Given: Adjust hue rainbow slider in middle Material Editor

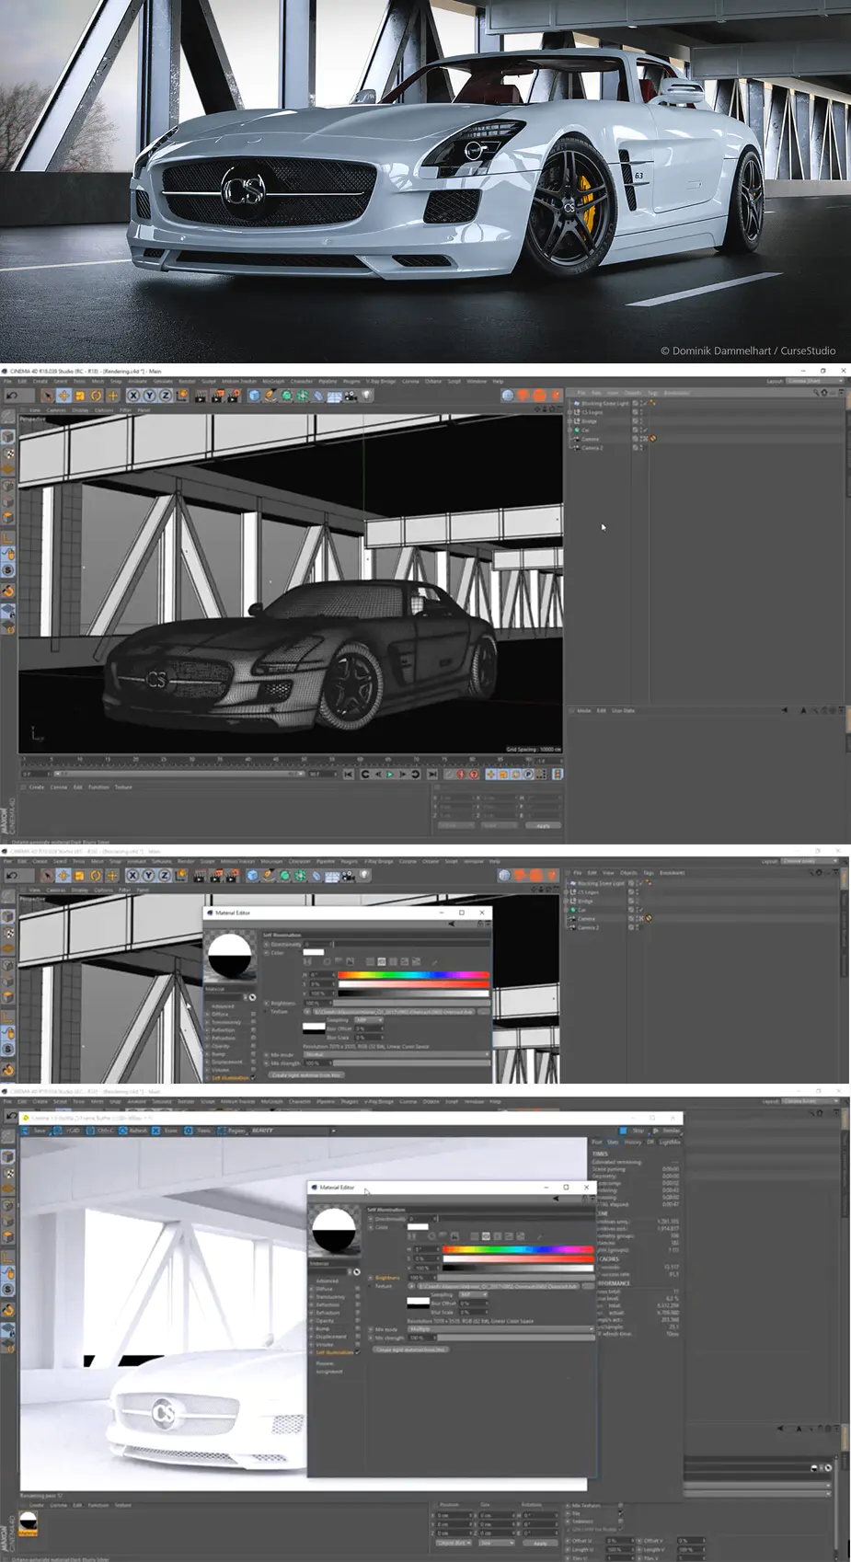Looking at the screenshot, I should point(413,975).
